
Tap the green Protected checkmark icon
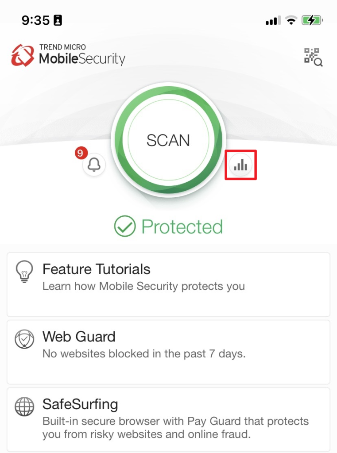click(x=125, y=226)
